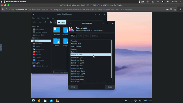Select the ZorinGrey-Dark theme
183x103 pixels.
pos(90,66)
